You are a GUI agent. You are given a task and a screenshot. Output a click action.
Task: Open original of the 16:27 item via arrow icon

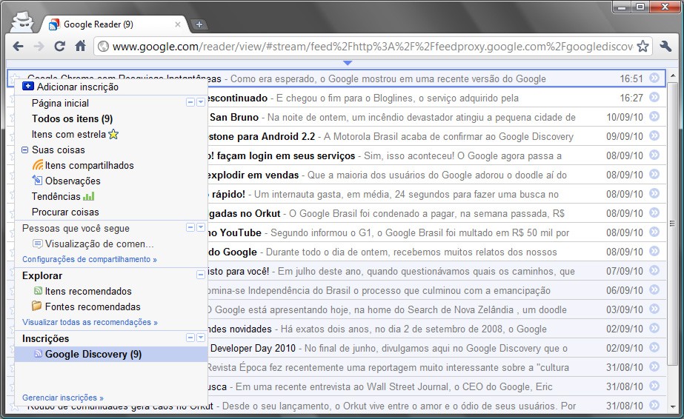[654, 97]
